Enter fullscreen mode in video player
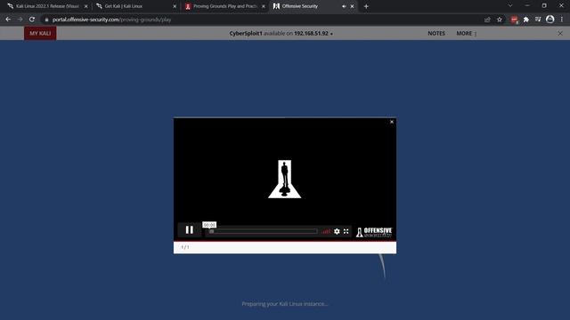The image size is (570, 320). click(x=346, y=231)
